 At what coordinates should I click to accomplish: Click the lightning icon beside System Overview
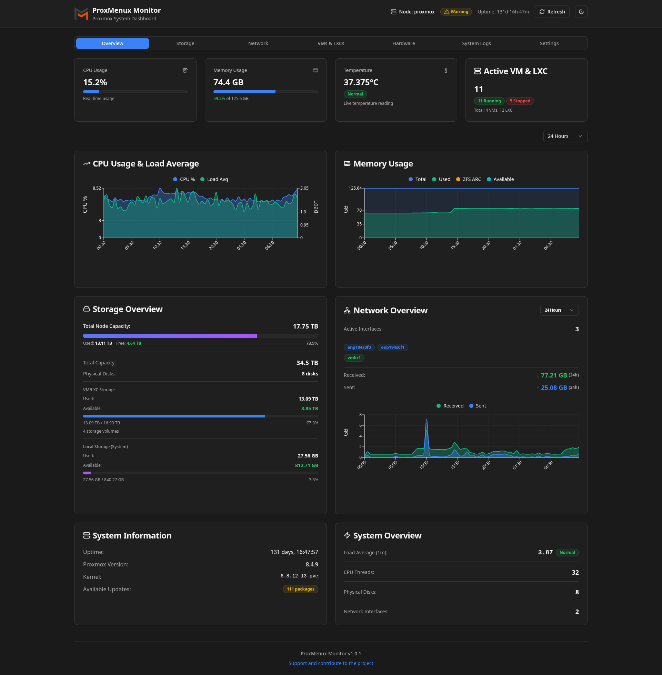coord(347,535)
